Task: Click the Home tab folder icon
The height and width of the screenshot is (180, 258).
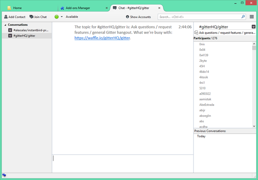Action: 9,8
